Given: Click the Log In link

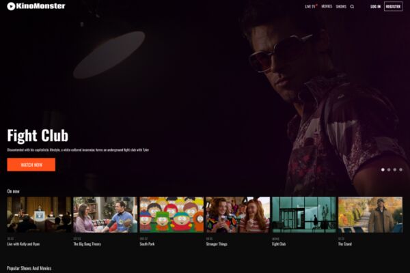Looking at the screenshot, I should [375, 7].
